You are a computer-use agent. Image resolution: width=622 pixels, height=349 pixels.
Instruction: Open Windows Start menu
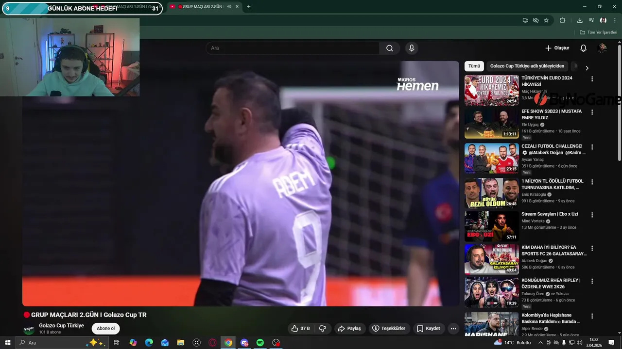(x=8, y=343)
